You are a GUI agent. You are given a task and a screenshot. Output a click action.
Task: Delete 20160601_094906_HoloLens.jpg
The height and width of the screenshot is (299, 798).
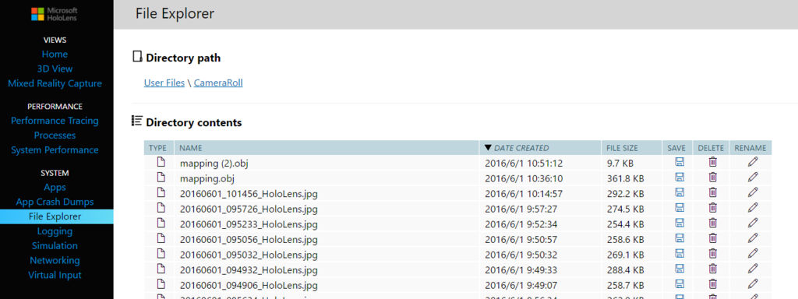[x=712, y=283]
